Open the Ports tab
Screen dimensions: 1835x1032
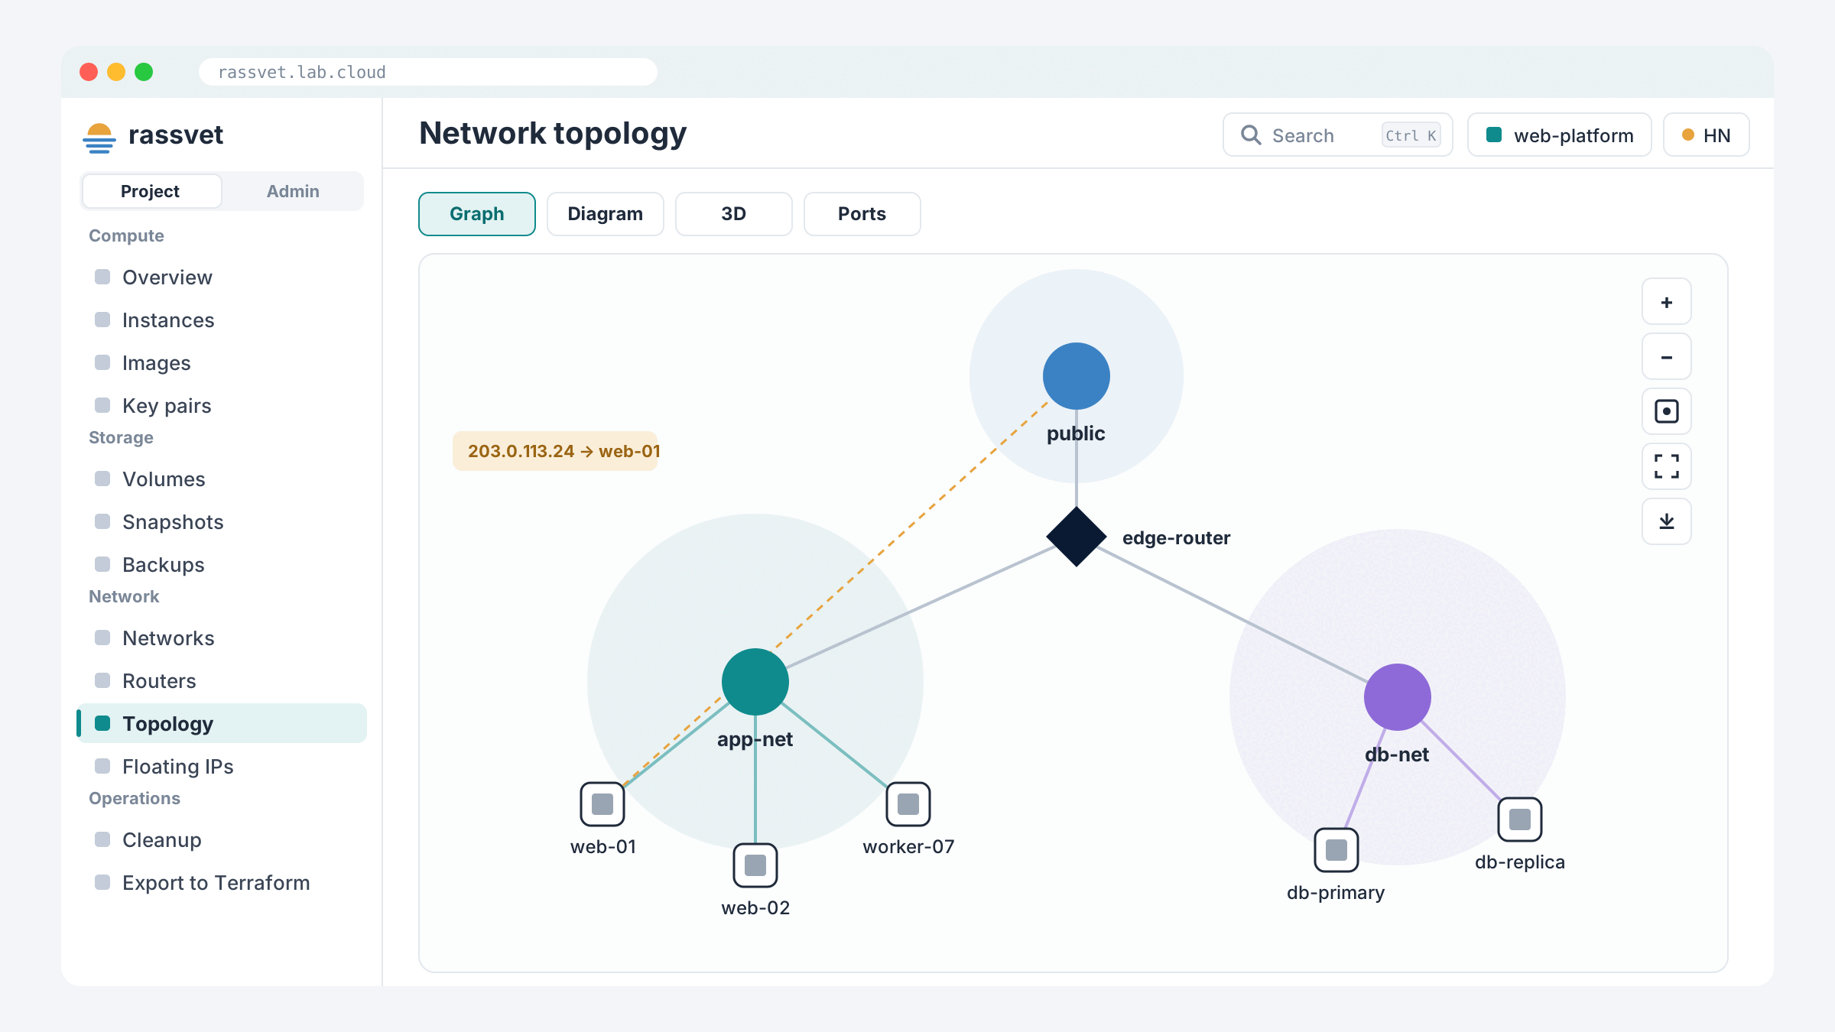pos(862,214)
